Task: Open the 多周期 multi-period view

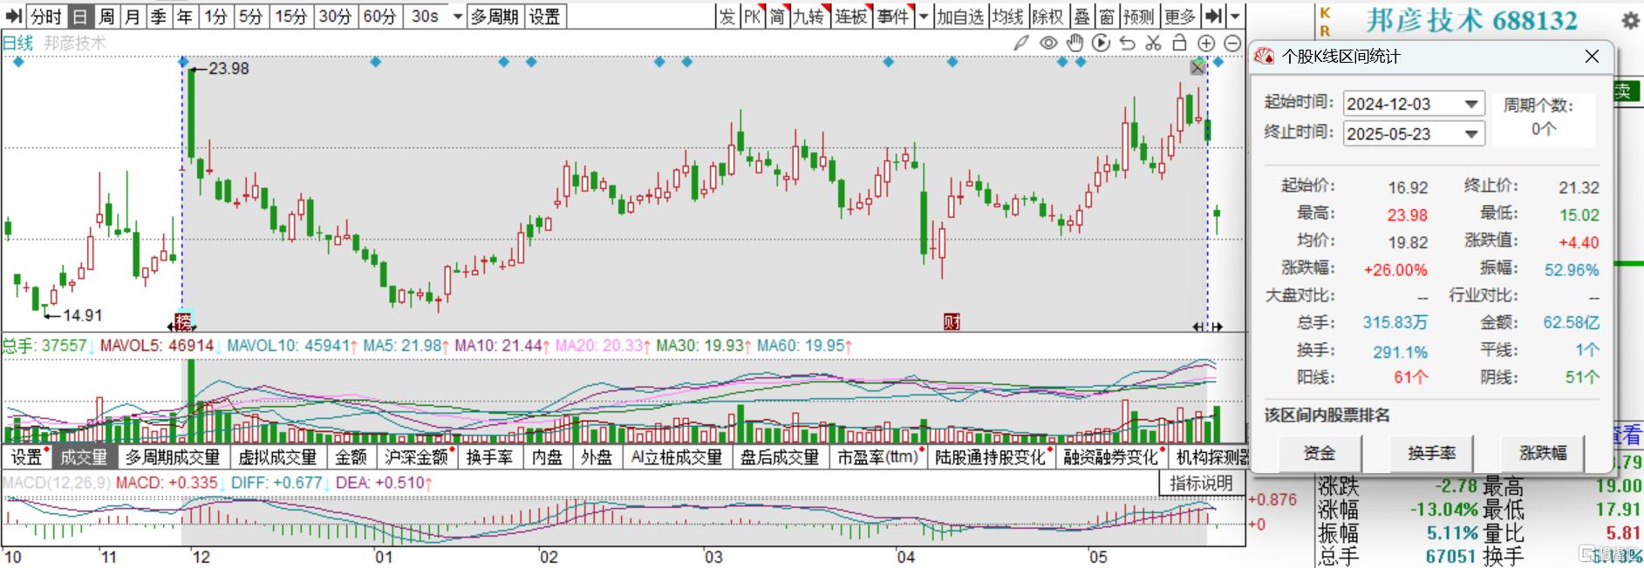Action: [495, 17]
